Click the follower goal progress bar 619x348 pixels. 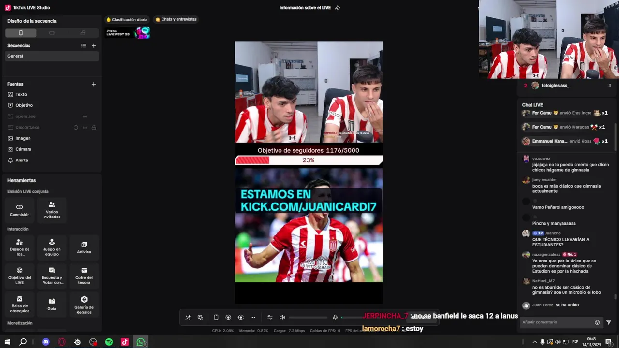coord(309,160)
